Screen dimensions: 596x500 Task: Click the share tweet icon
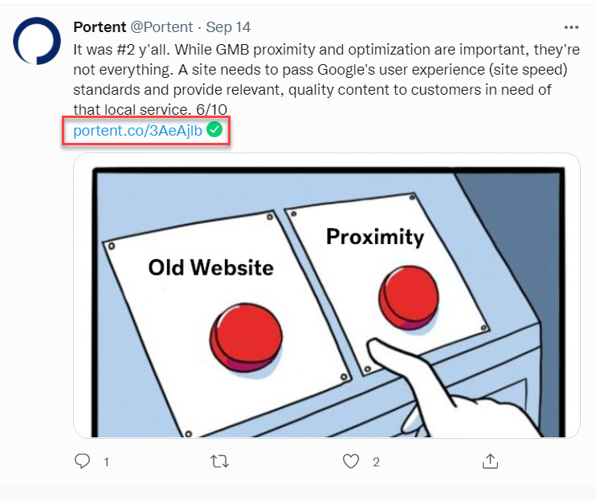pos(490,461)
